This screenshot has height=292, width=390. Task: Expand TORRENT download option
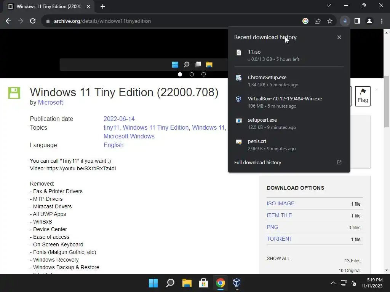coord(279,239)
